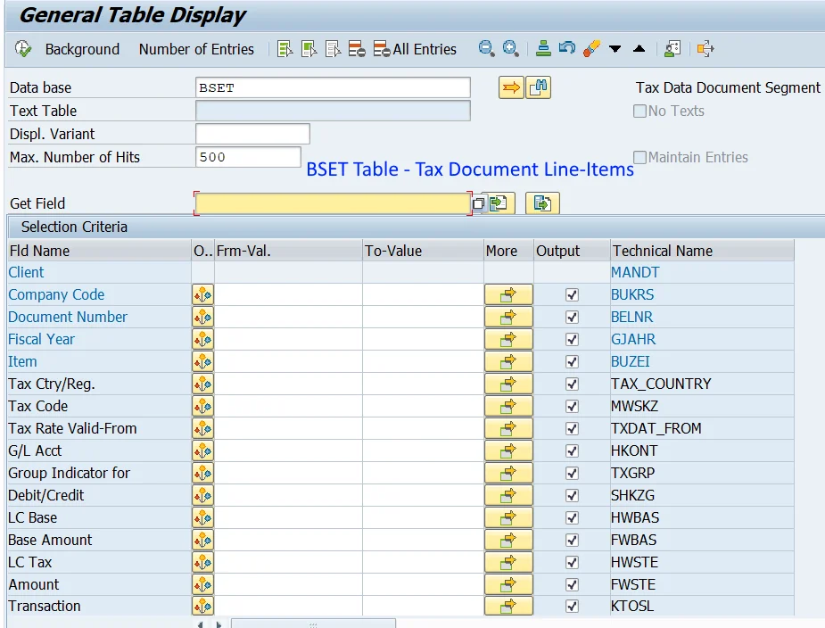Screen dimensions: 825x628
Task: Click the Displ. Variant input field
Action: 252,134
